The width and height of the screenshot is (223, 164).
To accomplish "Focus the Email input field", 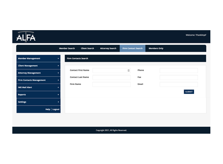I will [179, 84].
